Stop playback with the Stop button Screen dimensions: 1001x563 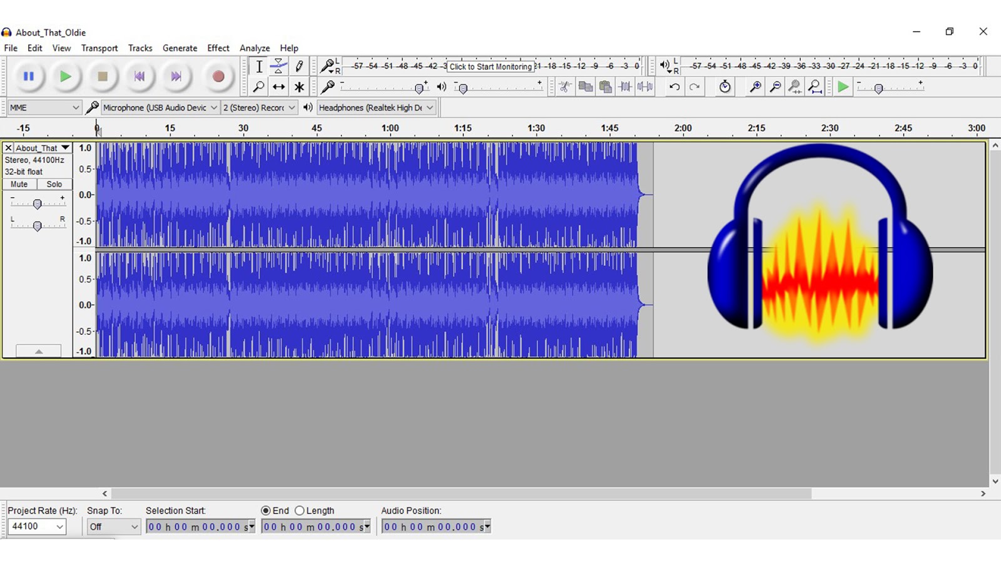[103, 76]
